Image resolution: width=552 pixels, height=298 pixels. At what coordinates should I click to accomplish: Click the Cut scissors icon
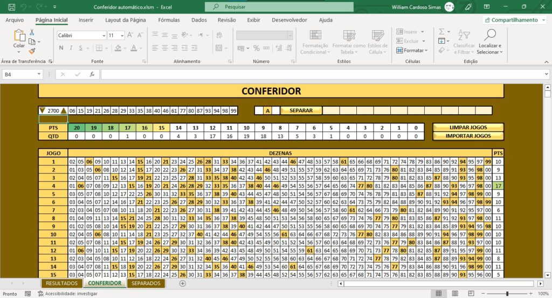32,32
